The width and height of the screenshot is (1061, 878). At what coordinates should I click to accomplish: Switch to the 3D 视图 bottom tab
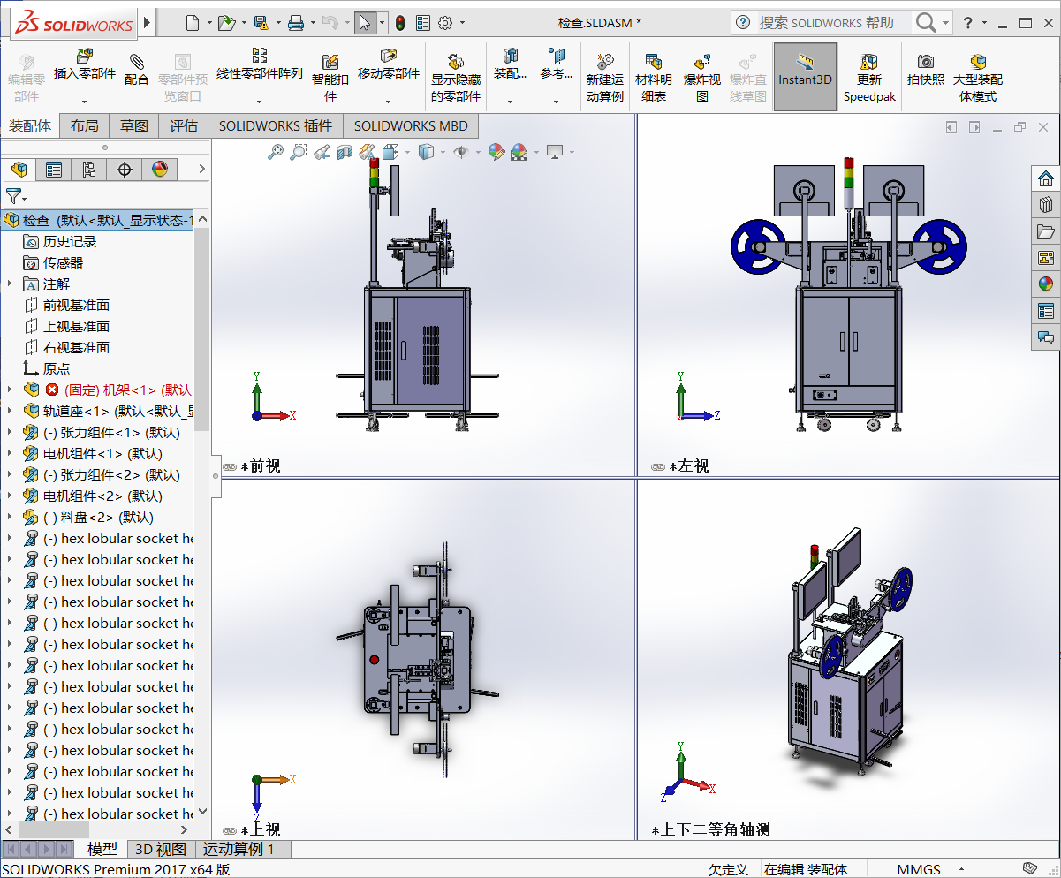160,849
